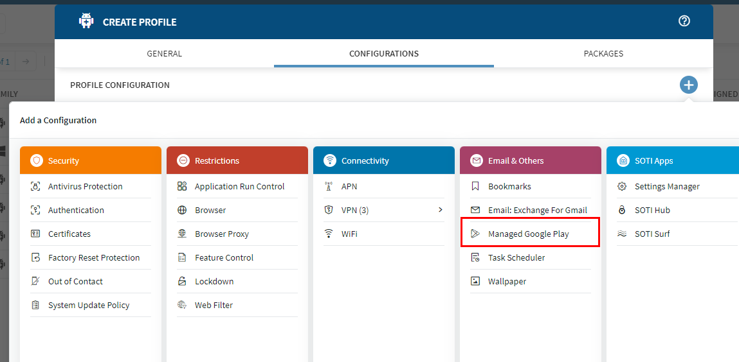Expand the VPN (3) submenu arrow
The height and width of the screenshot is (362, 739).
coord(441,210)
